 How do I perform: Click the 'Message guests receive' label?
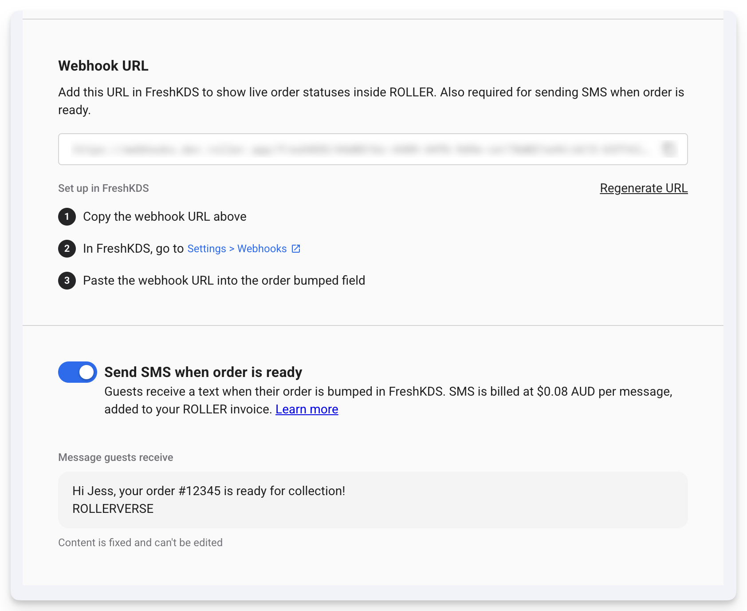pos(116,457)
